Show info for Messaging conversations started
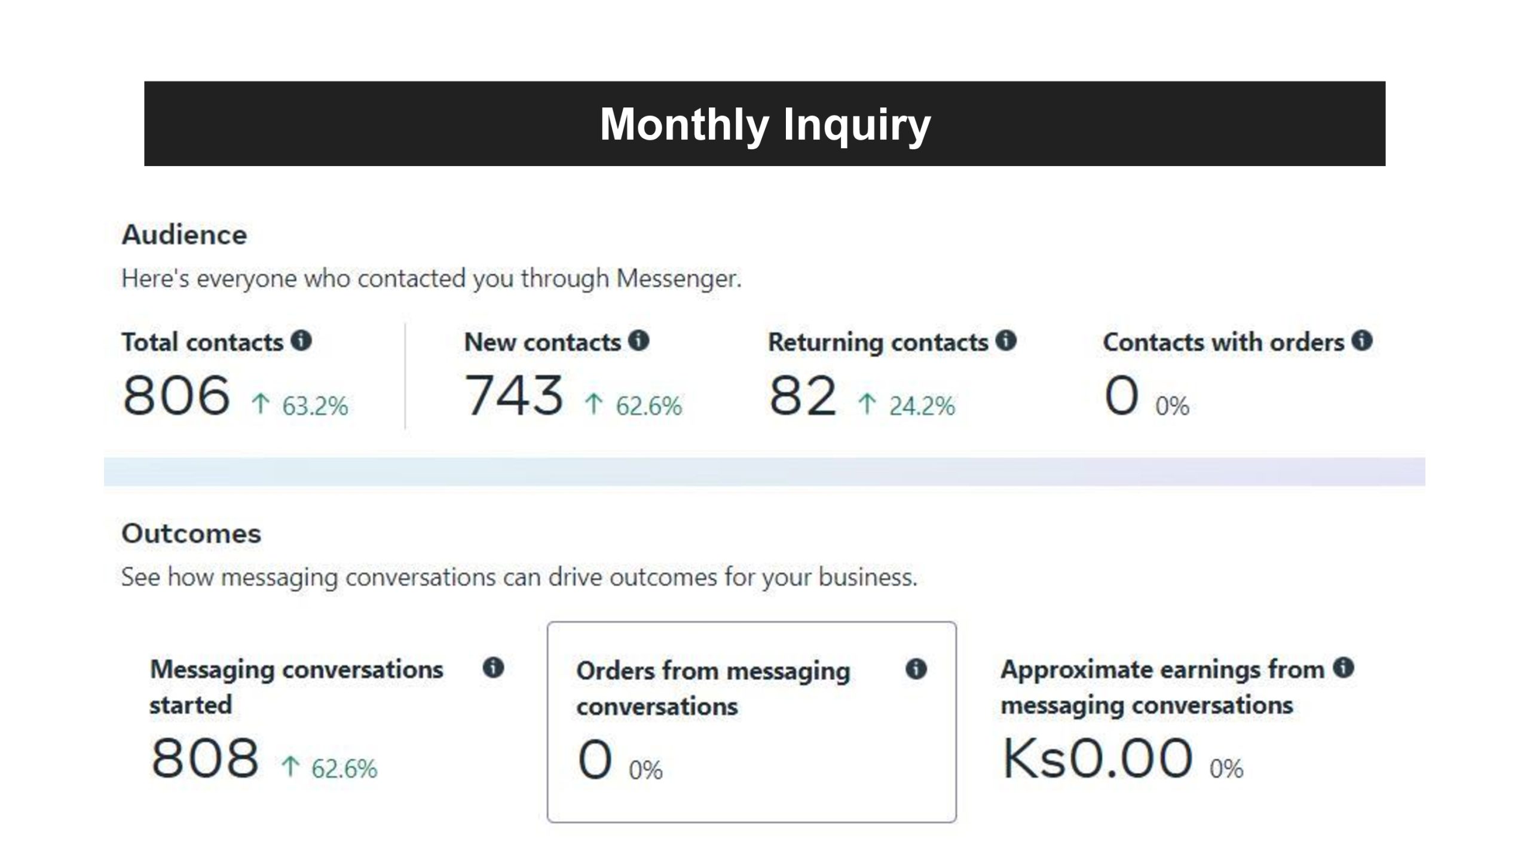 coord(493,667)
